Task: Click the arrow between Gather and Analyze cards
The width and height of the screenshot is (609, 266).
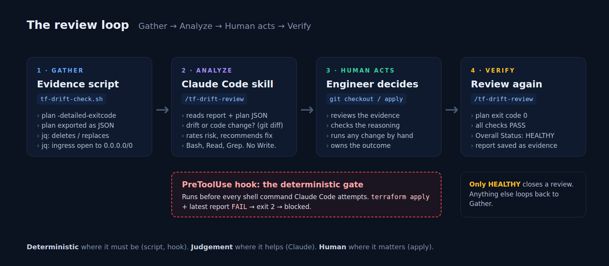Action: click(162, 110)
